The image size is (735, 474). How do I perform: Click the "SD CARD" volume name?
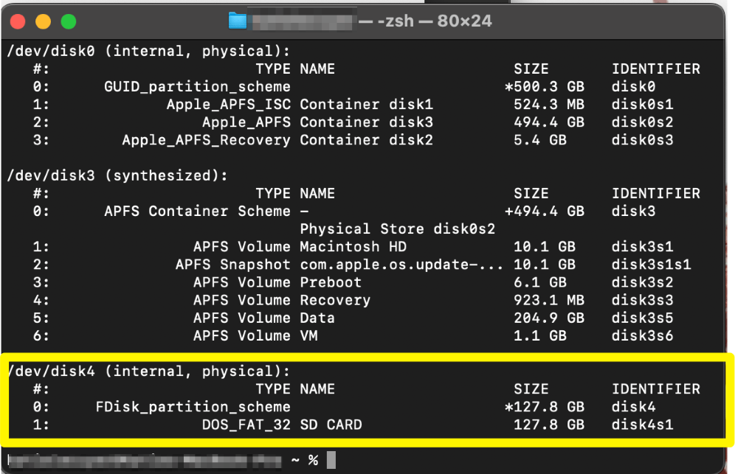click(x=331, y=425)
